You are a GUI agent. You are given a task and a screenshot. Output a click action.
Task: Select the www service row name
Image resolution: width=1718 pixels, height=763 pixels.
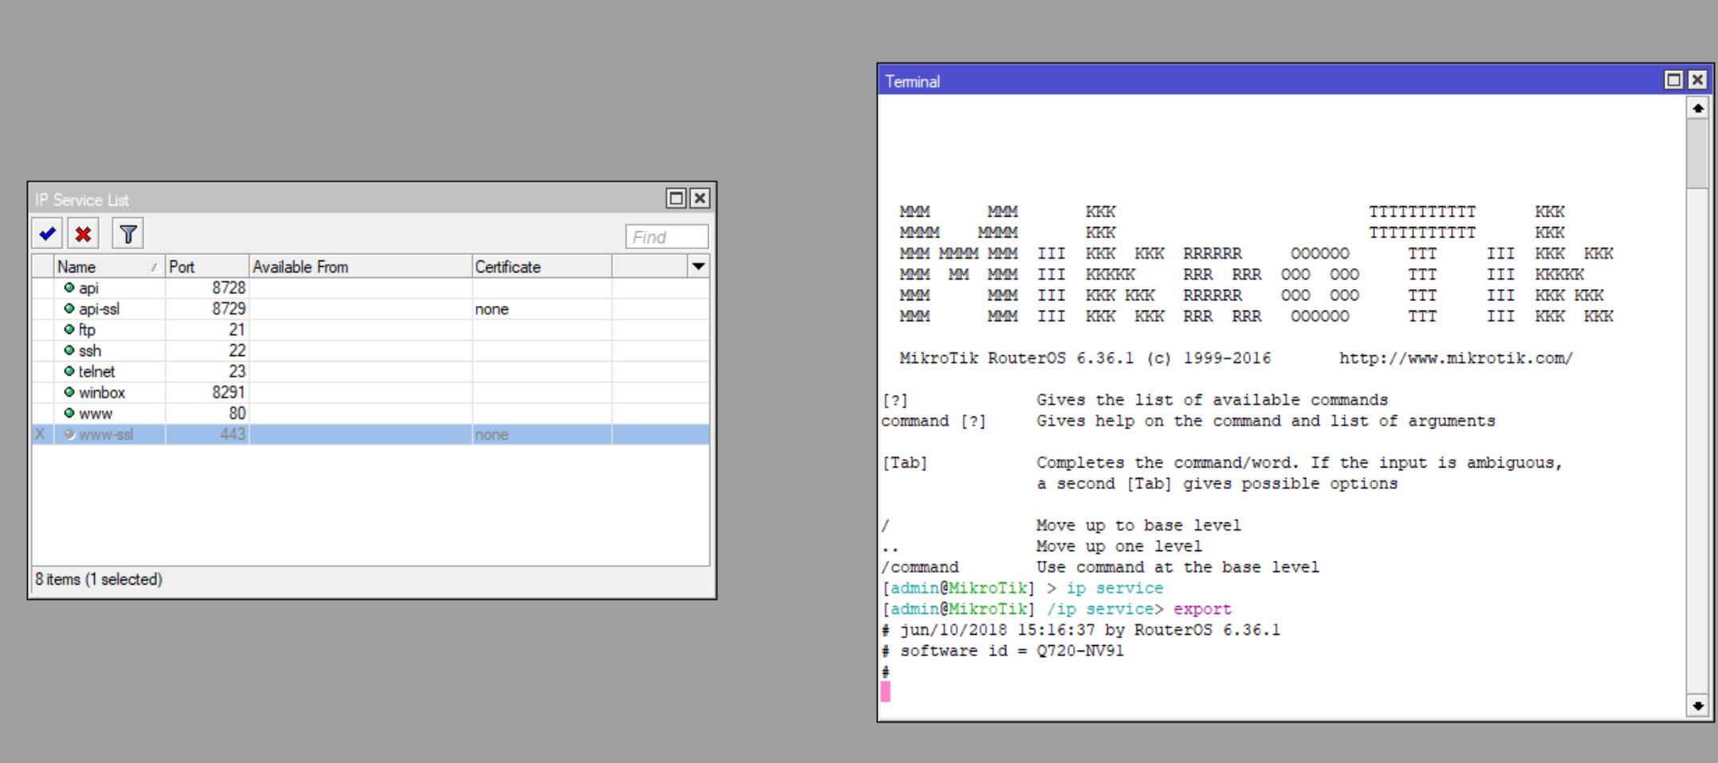coord(96,414)
